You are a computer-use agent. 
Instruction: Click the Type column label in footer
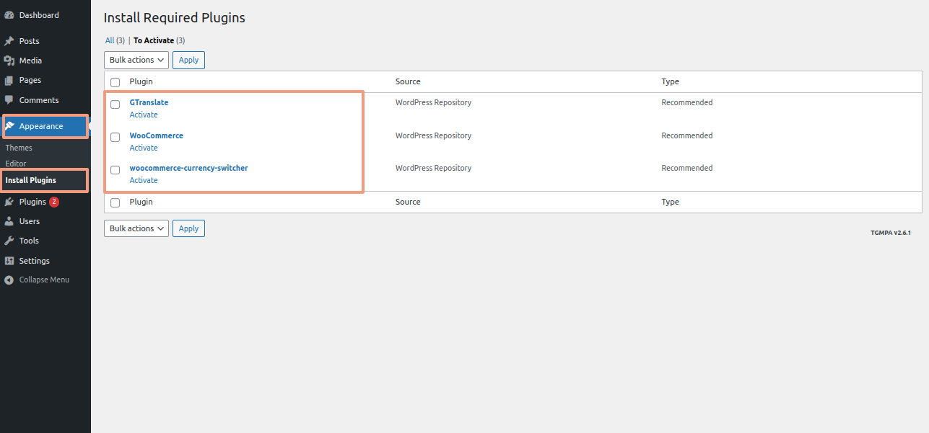click(x=671, y=202)
